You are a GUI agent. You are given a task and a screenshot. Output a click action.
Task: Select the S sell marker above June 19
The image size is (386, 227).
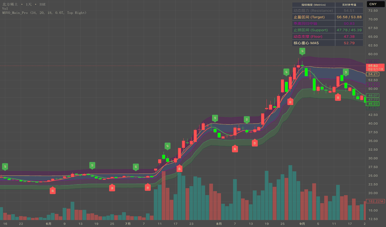point(92,166)
